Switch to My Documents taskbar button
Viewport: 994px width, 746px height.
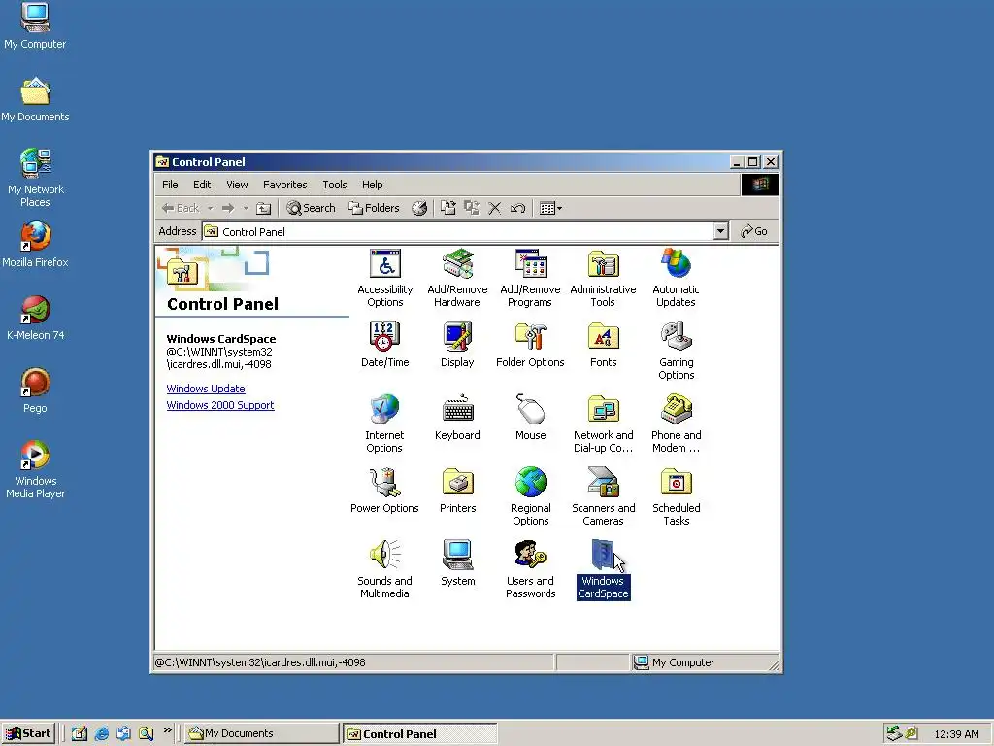(x=262, y=733)
